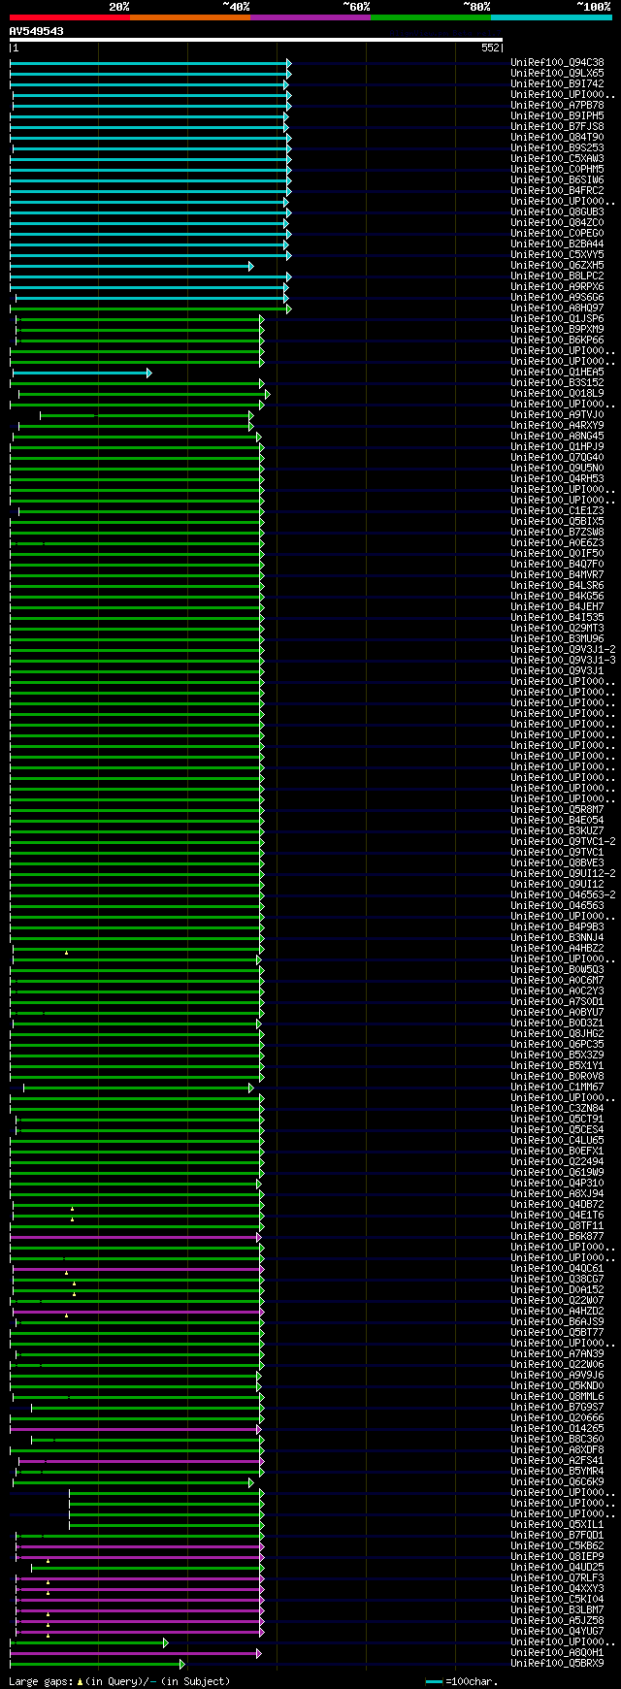621x1689 pixels.
Task: Select the UniRef100_Q8TF11 label
Action: tap(557, 1226)
